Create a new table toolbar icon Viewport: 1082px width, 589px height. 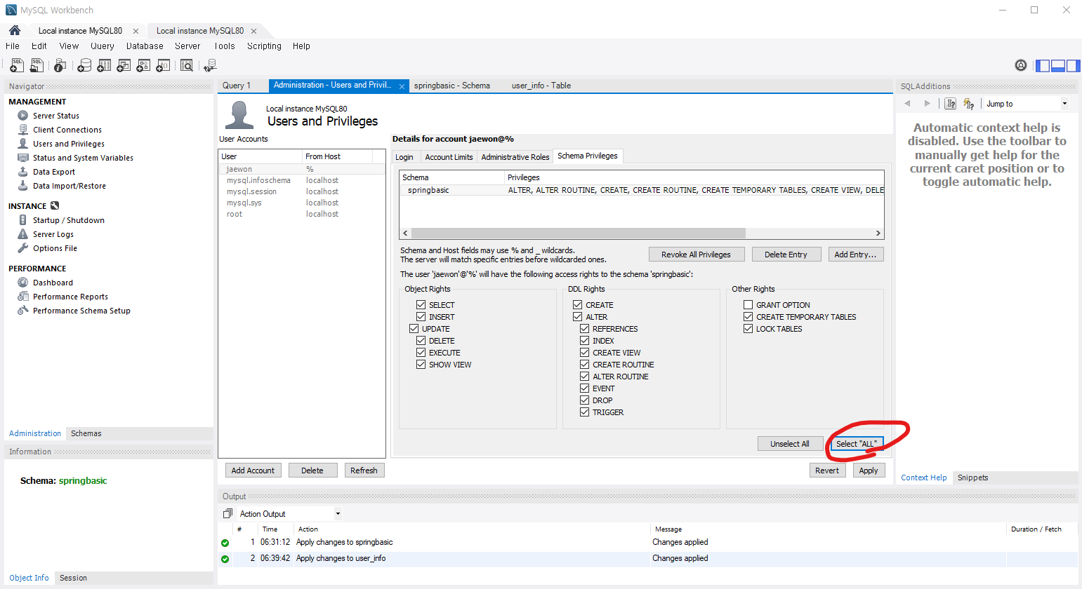tap(104, 65)
